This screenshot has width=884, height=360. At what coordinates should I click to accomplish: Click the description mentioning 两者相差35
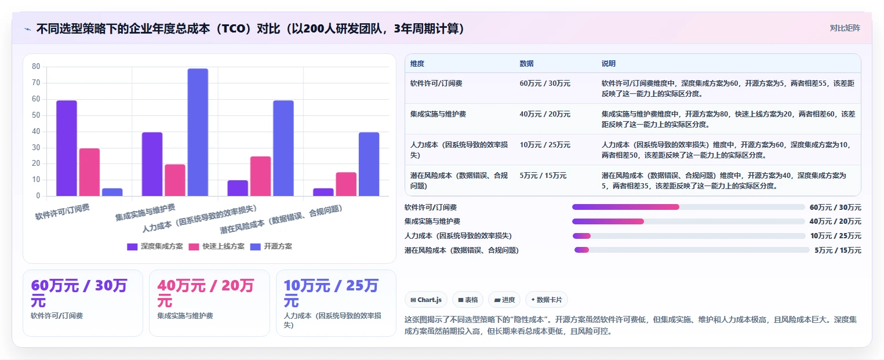[724, 180]
